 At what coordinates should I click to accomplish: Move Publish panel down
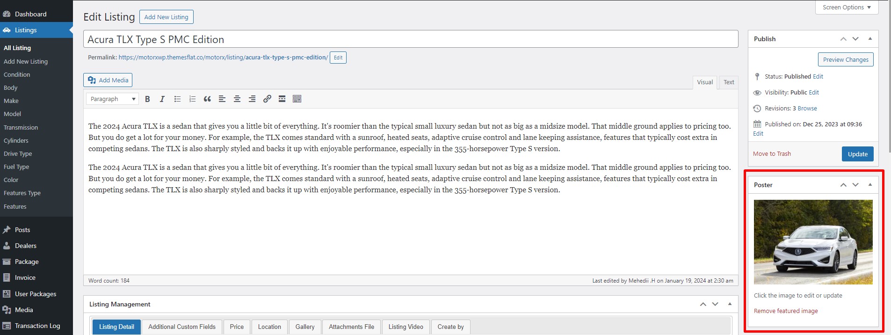pos(855,39)
